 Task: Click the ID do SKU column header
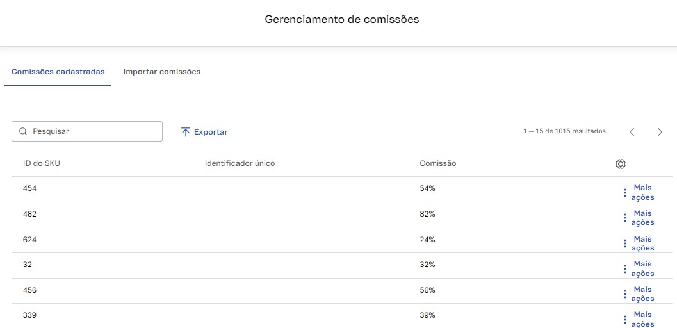pos(42,163)
